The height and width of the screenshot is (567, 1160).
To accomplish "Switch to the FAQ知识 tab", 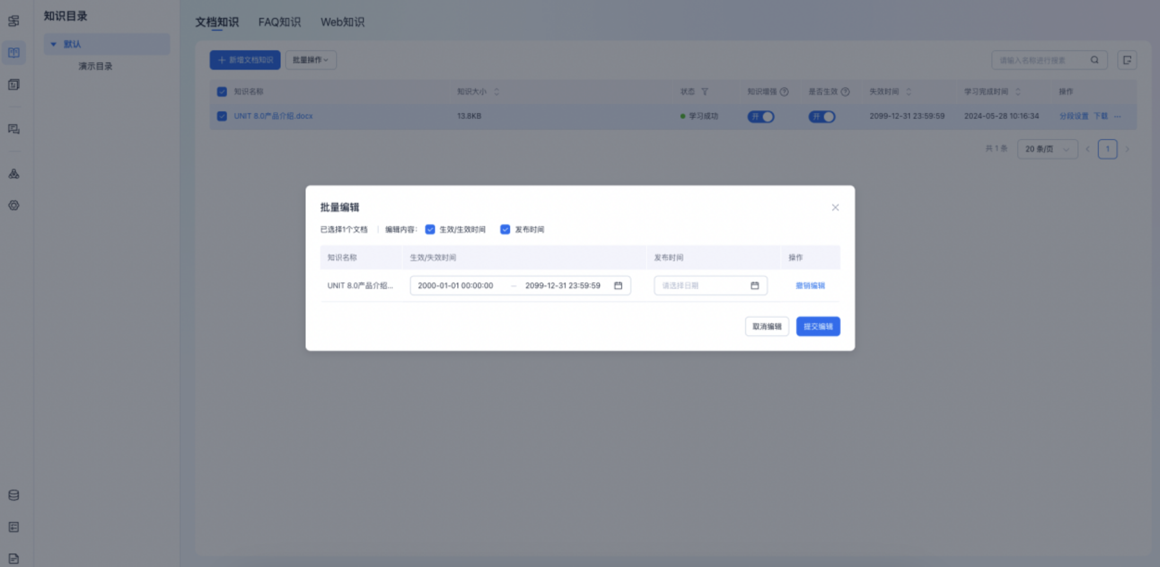I will 279,22.
